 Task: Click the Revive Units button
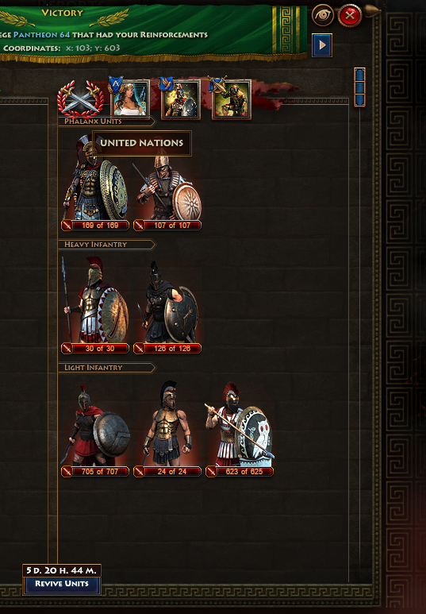(62, 584)
